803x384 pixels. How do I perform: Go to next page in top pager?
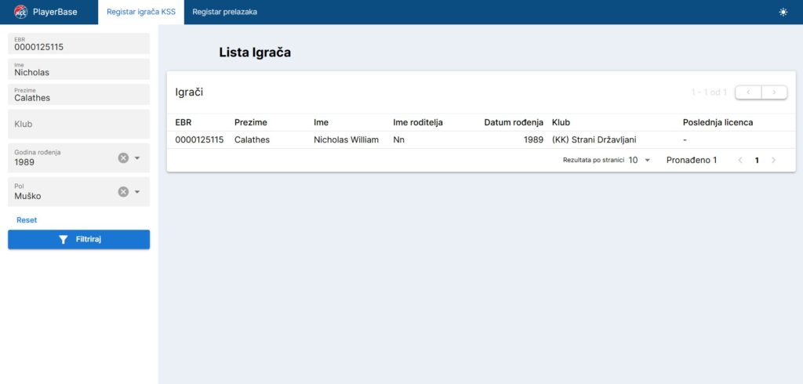click(774, 92)
